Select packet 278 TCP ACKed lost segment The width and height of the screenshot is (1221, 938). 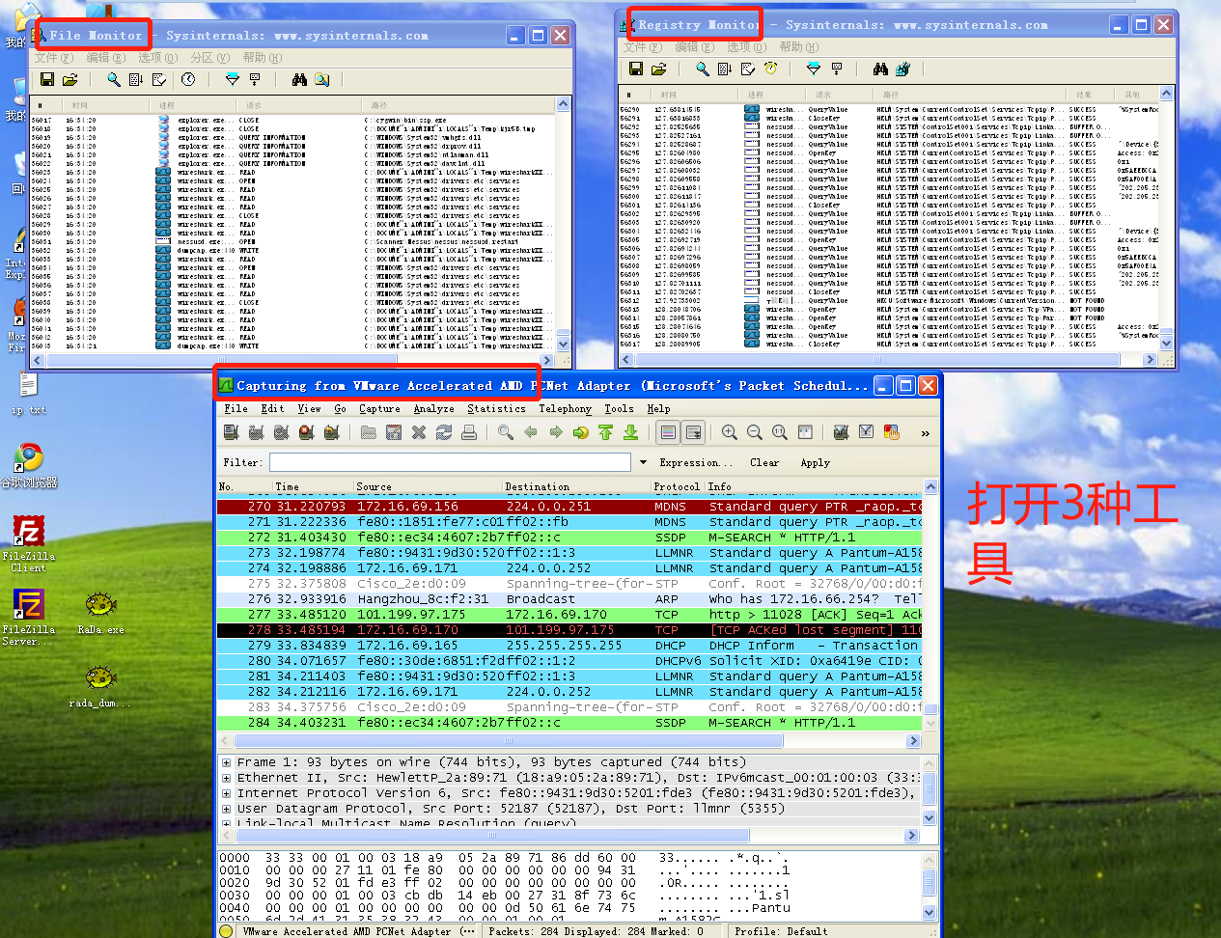pos(570,630)
